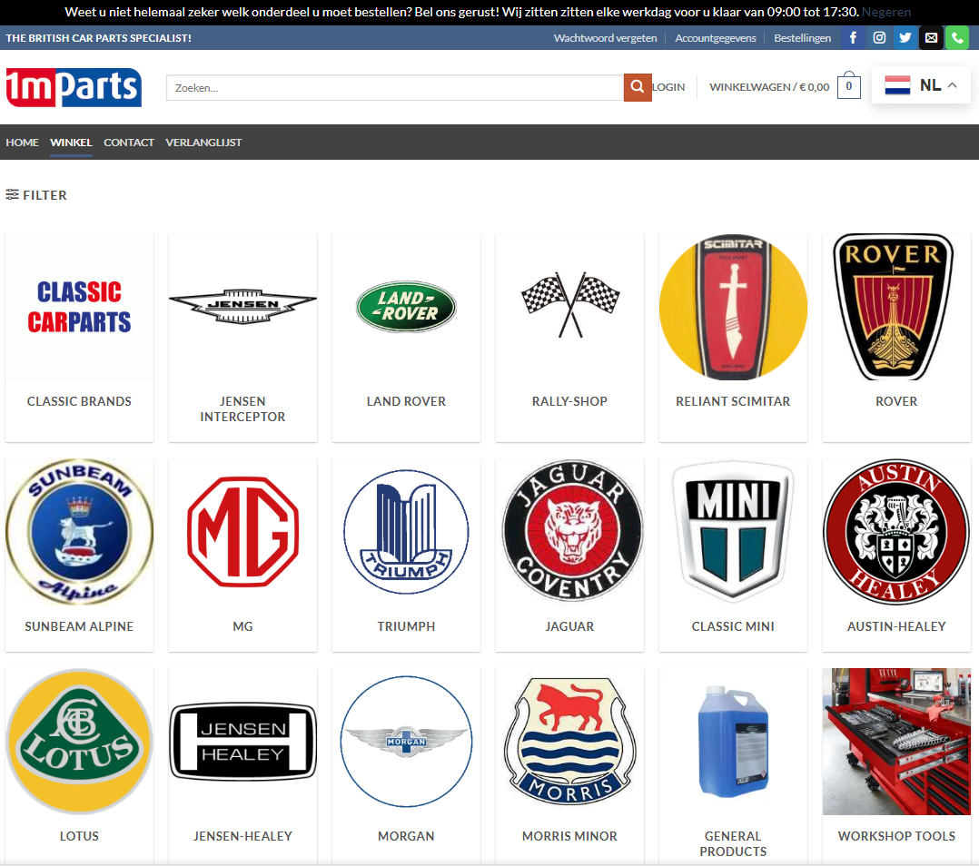Viewport: 979px width, 866px height.
Task: Click the Wachtwoord vergeten link
Action: pyautogui.click(x=605, y=38)
